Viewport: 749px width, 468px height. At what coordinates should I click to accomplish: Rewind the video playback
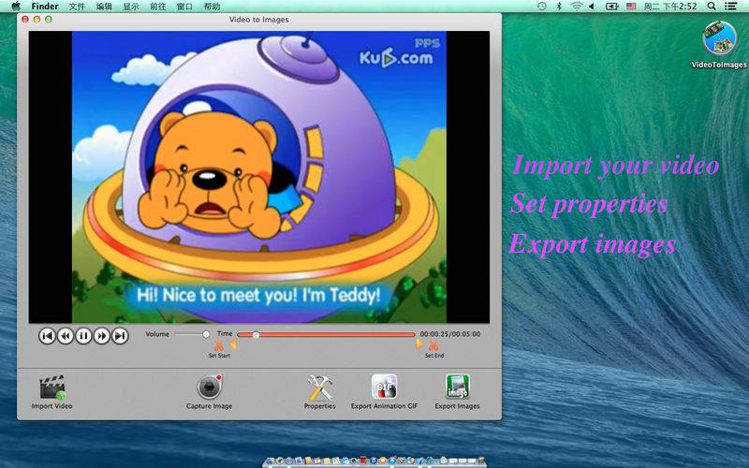pyautogui.click(x=66, y=336)
